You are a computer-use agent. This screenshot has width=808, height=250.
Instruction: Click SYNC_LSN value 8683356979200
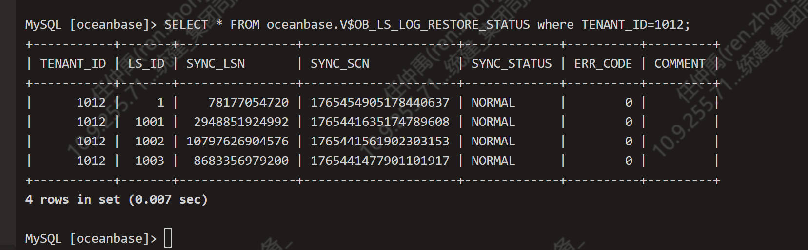point(241,161)
